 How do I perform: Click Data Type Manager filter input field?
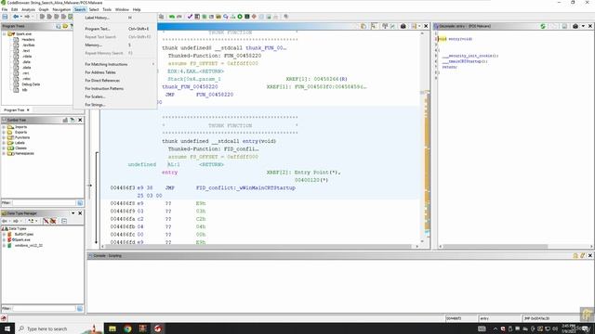[x=44, y=309]
